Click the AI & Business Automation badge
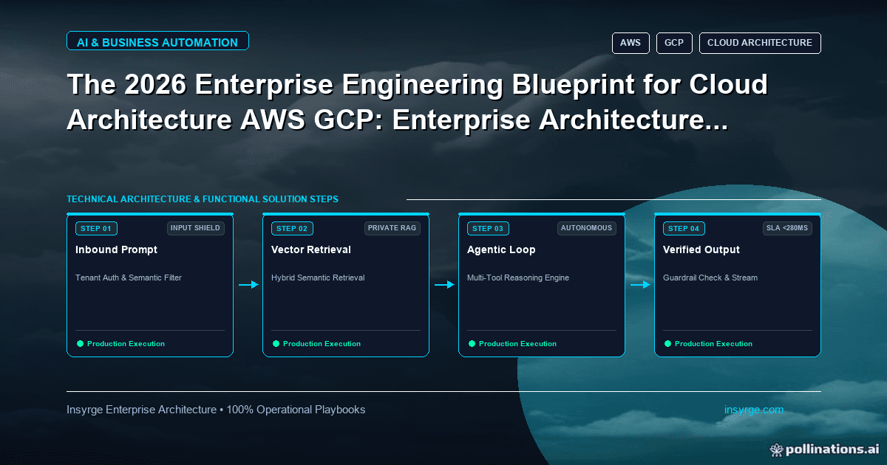The image size is (887, 465). coord(157,42)
